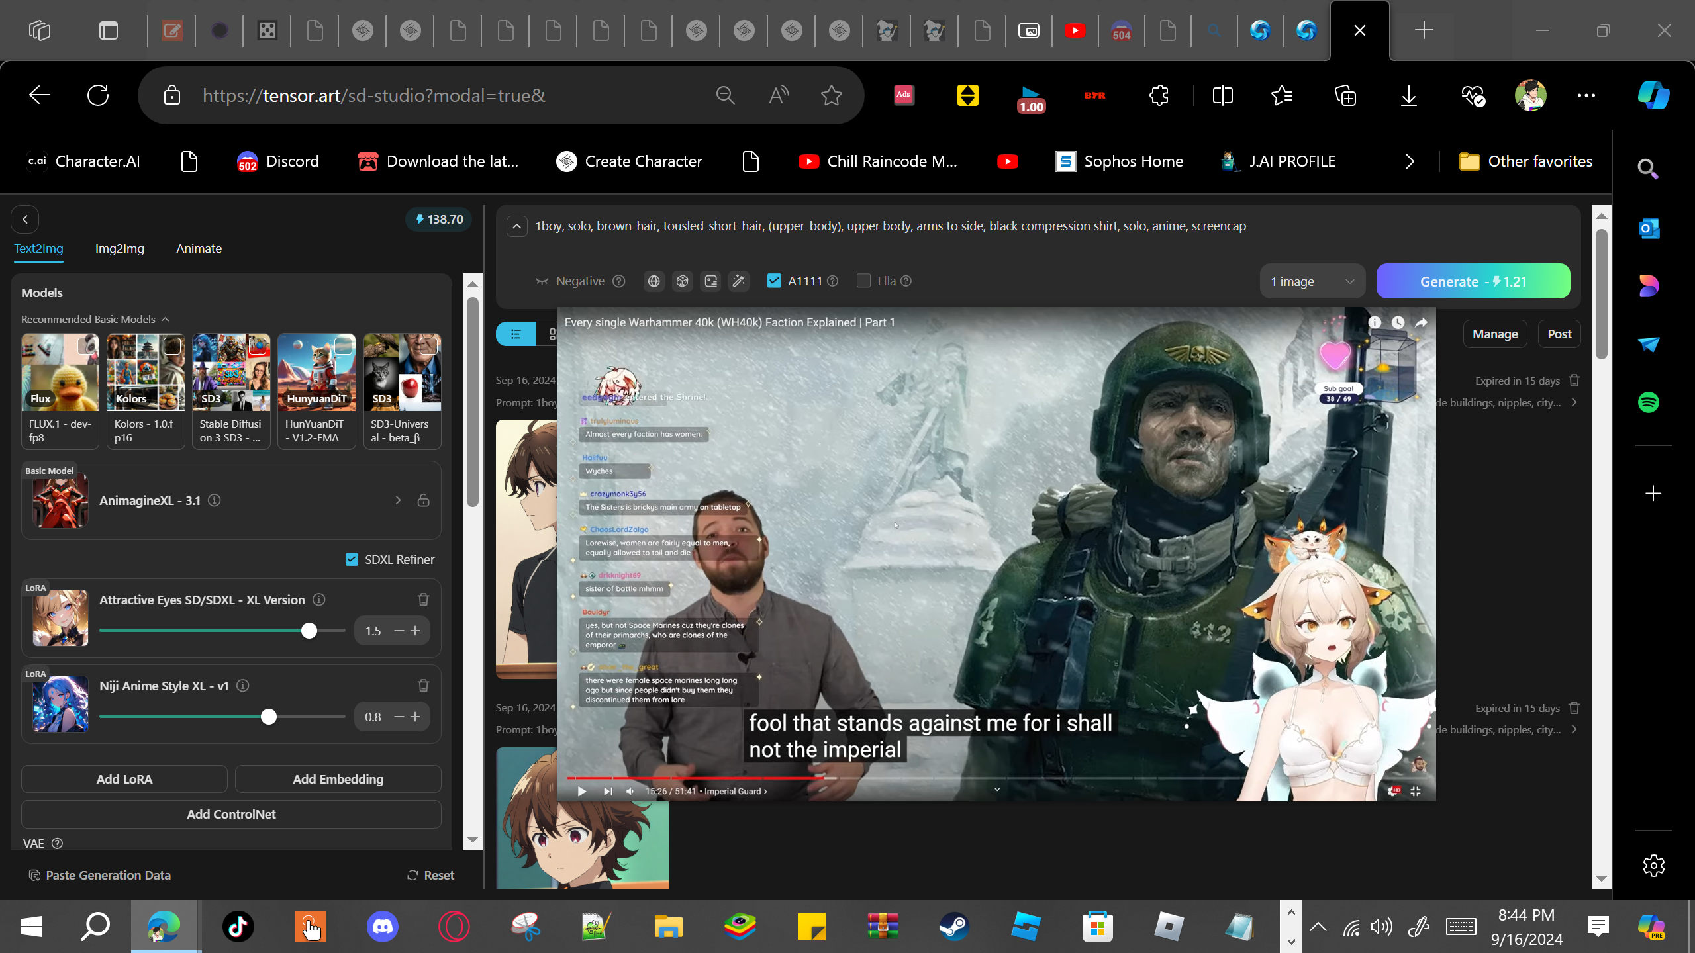Viewport: 1695px width, 953px height.
Task: Switch to the Img2Img tab
Action: [x=120, y=249]
